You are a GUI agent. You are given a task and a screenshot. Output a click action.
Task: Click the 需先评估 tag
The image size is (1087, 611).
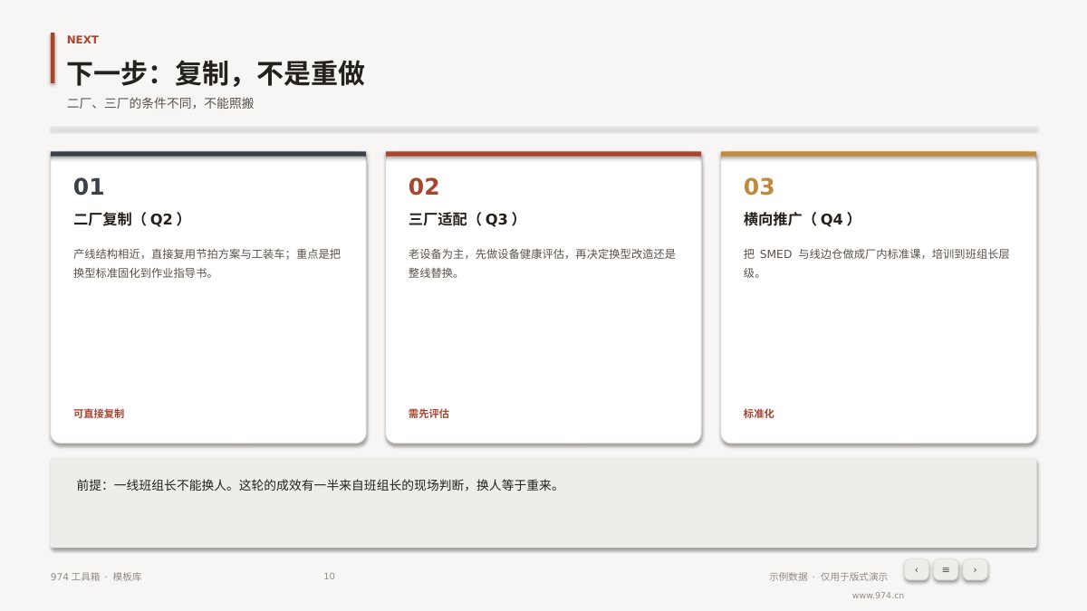point(428,414)
